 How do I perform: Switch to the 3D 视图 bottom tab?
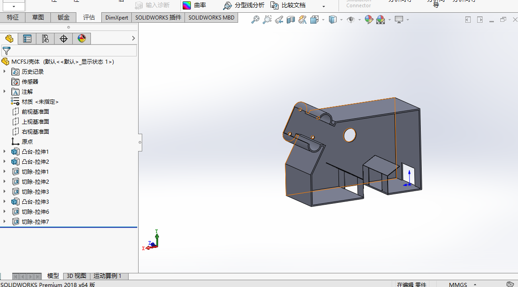[76, 276]
